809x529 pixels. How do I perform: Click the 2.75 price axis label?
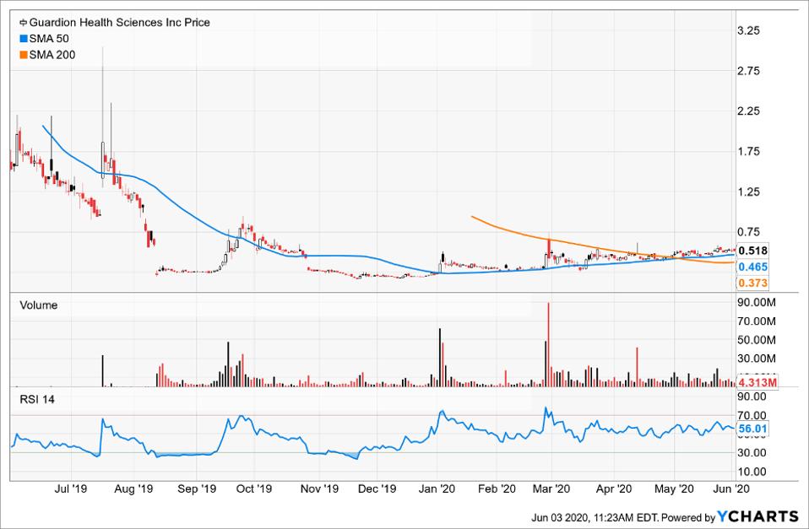click(x=749, y=71)
